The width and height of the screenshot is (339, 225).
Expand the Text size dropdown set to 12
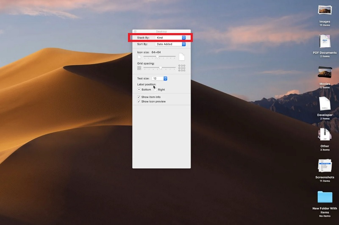coord(160,78)
